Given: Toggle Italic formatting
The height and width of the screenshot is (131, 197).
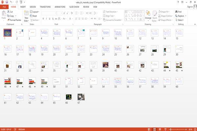Looking at the screenshot, I should click(46, 19).
